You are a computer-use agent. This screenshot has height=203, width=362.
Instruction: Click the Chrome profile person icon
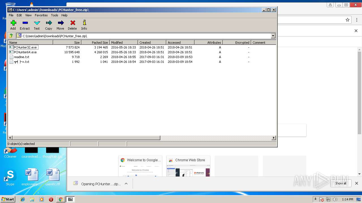pyautogui.click(x=330, y=5)
